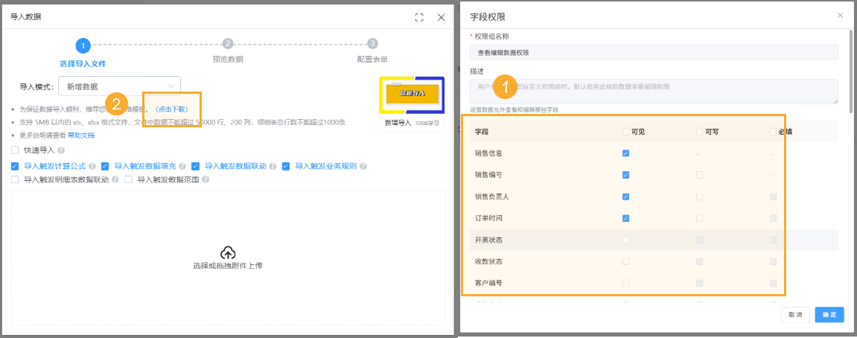Enable the 快速导入 checkbox
This screenshot has height=338, width=857.
(16, 150)
